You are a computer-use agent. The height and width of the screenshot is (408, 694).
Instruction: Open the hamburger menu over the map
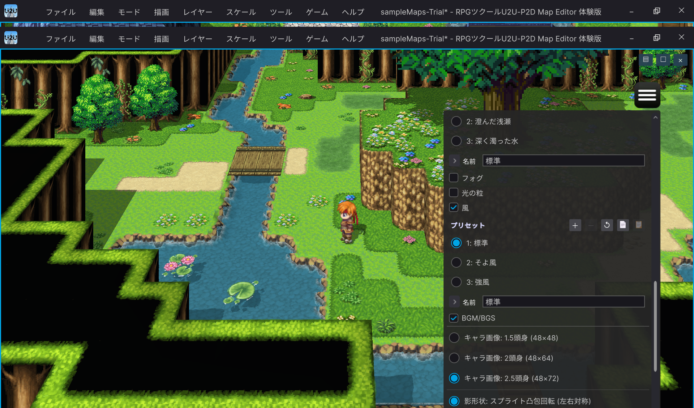tap(647, 95)
